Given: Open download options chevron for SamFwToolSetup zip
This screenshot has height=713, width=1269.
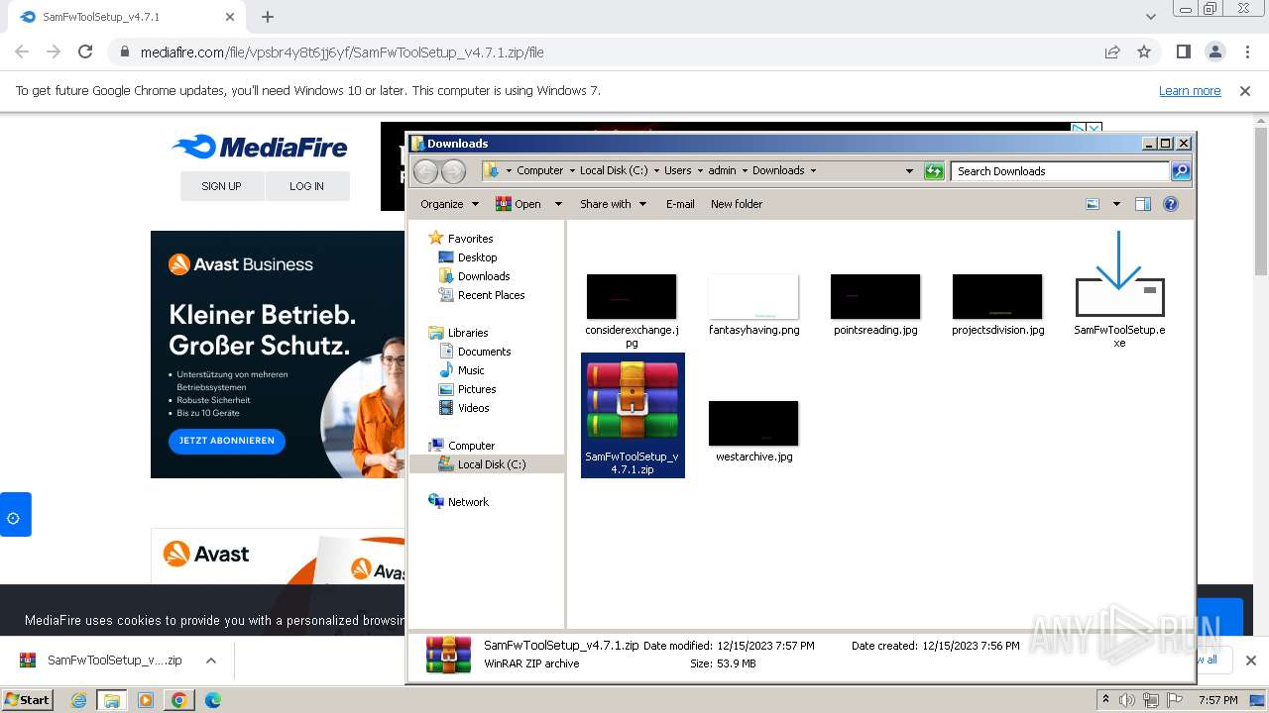Looking at the screenshot, I should tap(211, 661).
